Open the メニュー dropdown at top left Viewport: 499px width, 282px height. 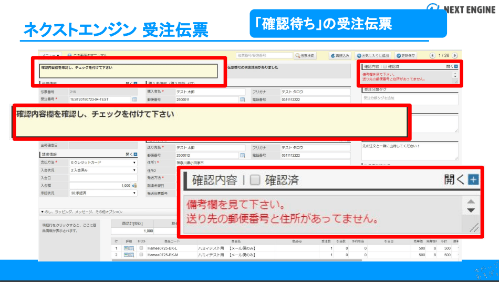pyautogui.click(x=50, y=55)
